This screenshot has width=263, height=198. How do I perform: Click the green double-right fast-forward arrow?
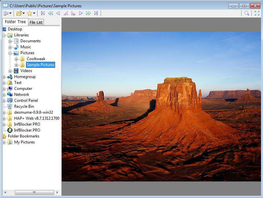[x=88, y=13]
